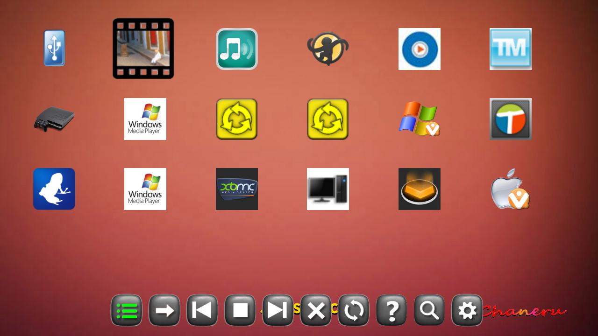Click the right arrow button
This screenshot has width=598, height=336.
pos(164,310)
